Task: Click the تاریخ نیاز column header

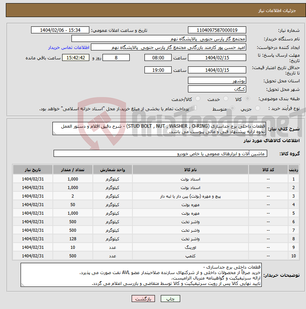Action: 33,170
